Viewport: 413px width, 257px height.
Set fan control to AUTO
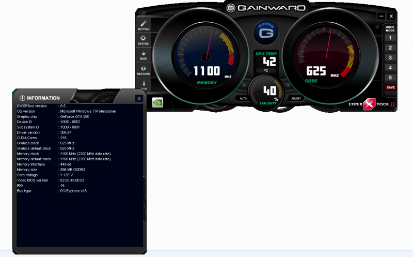[243, 98]
